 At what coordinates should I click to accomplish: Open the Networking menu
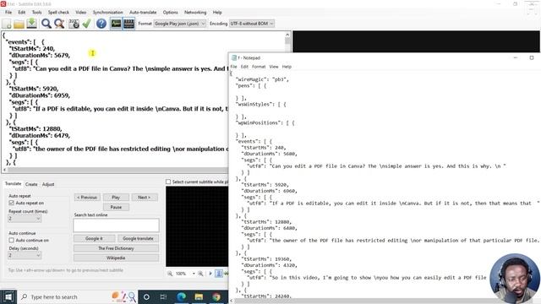pyautogui.click(x=195, y=13)
